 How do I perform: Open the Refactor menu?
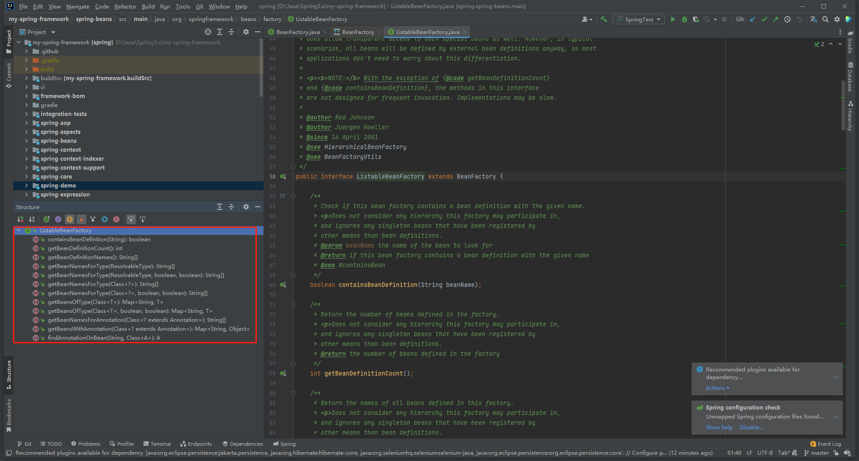pyautogui.click(x=125, y=6)
